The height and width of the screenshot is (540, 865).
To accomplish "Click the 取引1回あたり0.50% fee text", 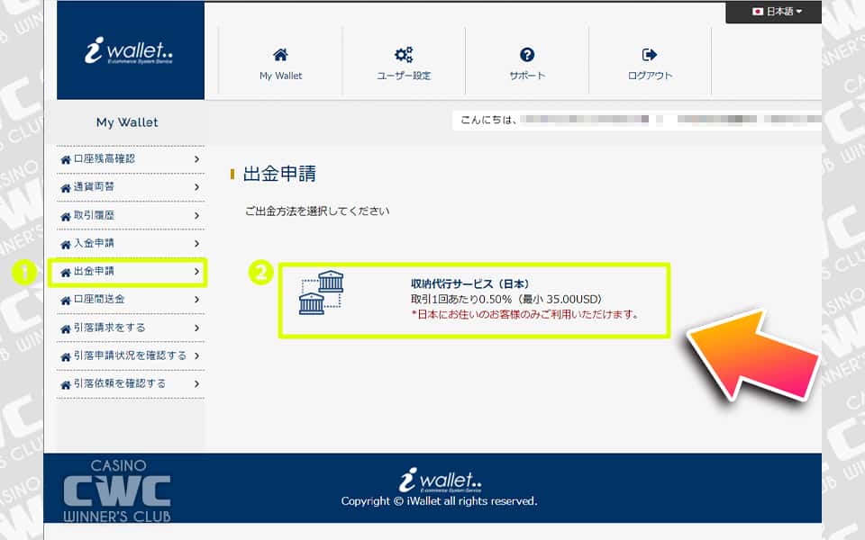I will coord(506,299).
